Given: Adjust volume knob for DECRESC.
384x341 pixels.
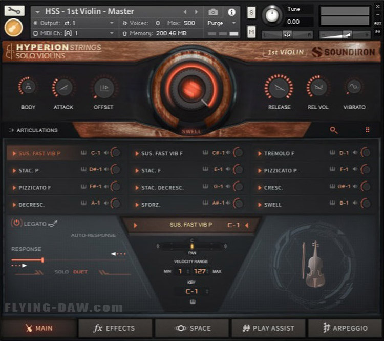Looking at the screenshot, I should tap(116, 204).
